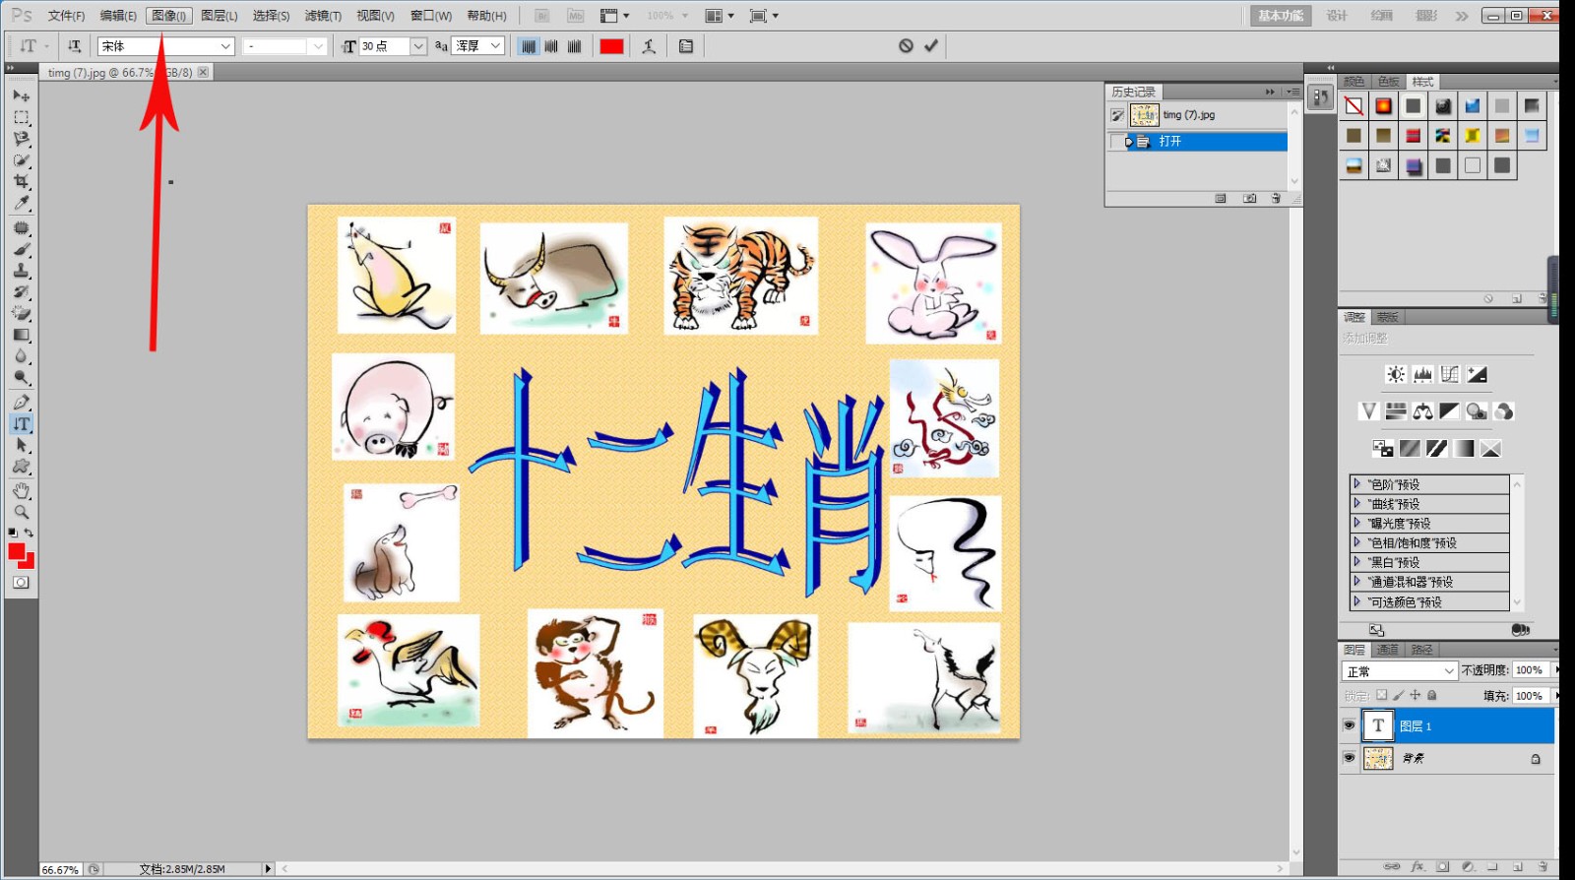Select the 打开 history state
Image resolution: width=1575 pixels, height=880 pixels.
coord(1197,142)
